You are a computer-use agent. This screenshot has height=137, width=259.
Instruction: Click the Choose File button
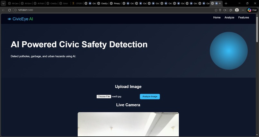tap(104, 97)
